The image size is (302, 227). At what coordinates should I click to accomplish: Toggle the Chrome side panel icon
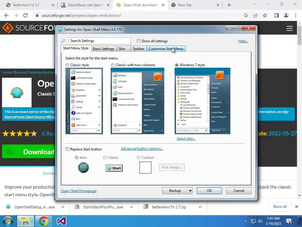tap(277, 15)
